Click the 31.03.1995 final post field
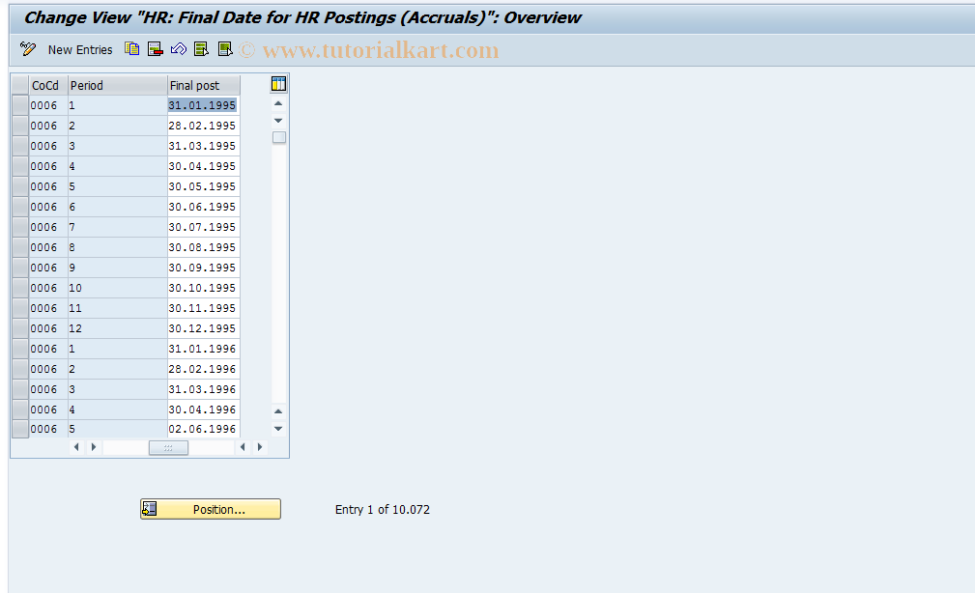This screenshot has height=593, width=975. [x=203, y=146]
